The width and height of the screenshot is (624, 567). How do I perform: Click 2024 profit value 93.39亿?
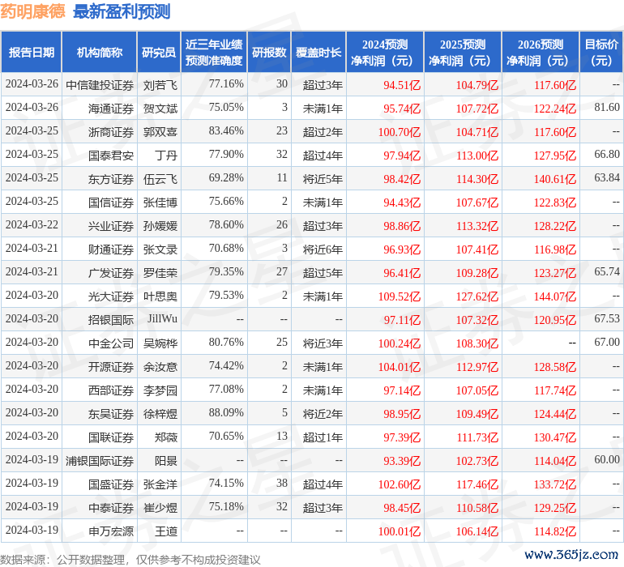click(402, 461)
